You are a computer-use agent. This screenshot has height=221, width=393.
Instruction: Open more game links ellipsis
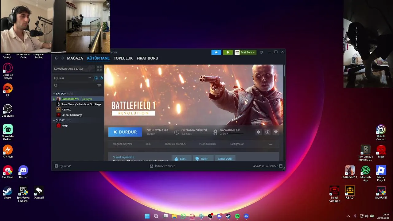pos(270,144)
